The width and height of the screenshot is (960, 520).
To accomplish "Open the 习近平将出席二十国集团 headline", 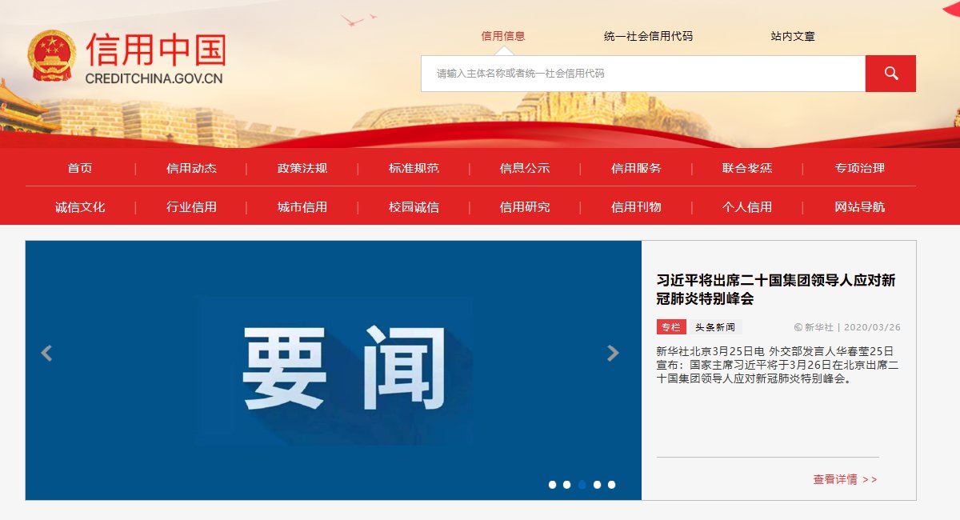I will click(x=776, y=290).
